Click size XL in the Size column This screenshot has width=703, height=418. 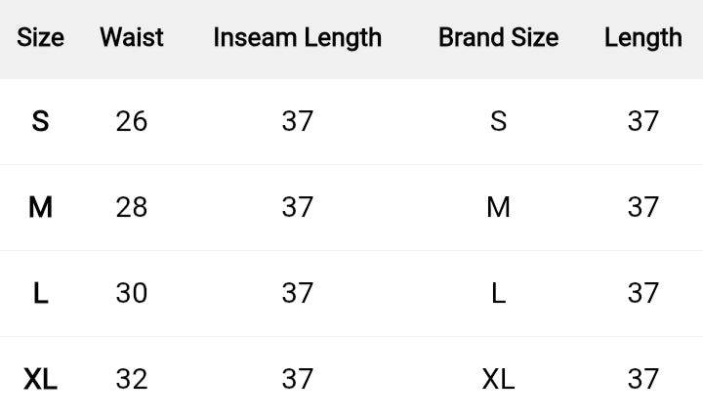click(40, 379)
